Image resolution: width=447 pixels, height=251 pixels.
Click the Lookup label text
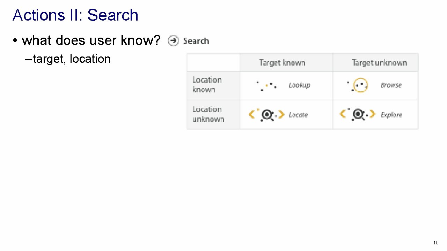pyautogui.click(x=299, y=85)
